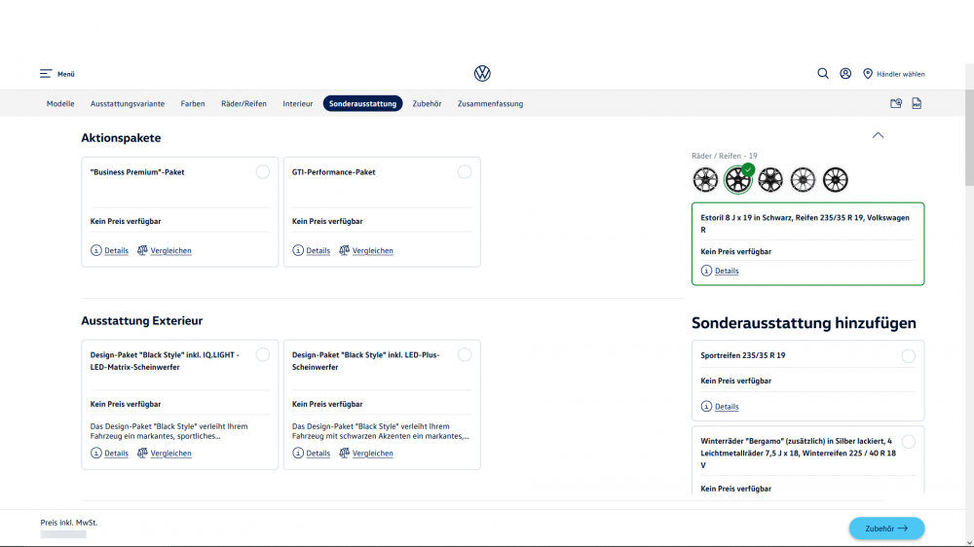Download the PDF document icon
The width and height of the screenshot is (974, 547).
(x=917, y=104)
